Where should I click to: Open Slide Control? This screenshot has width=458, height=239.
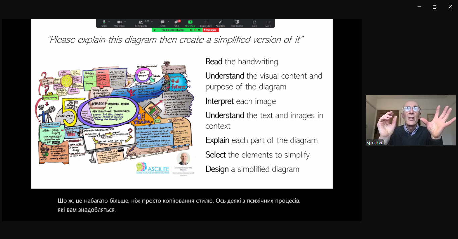[x=237, y=22]
